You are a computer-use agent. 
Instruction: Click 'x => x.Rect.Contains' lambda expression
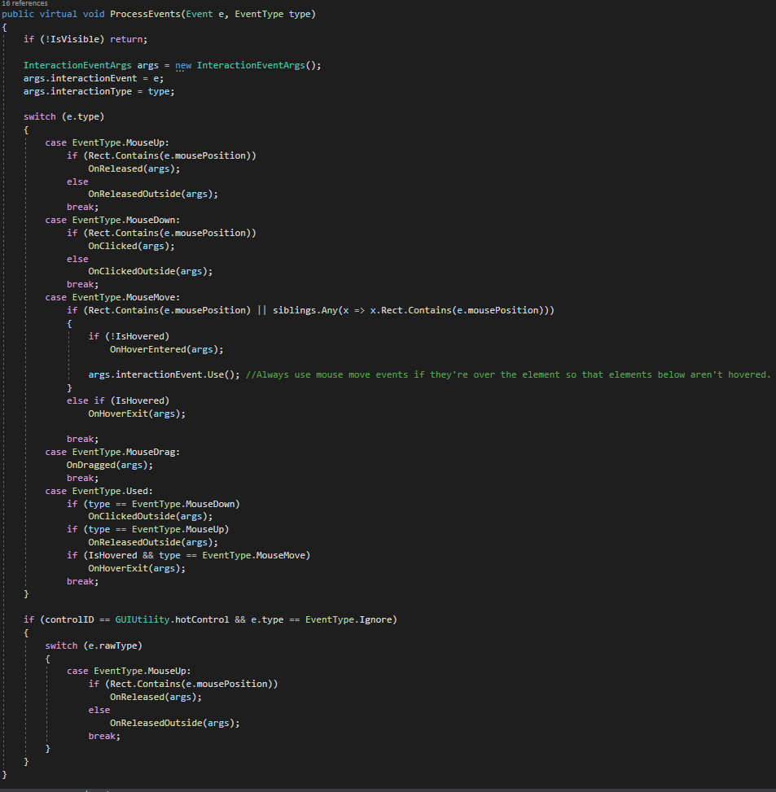click(397, 310)
